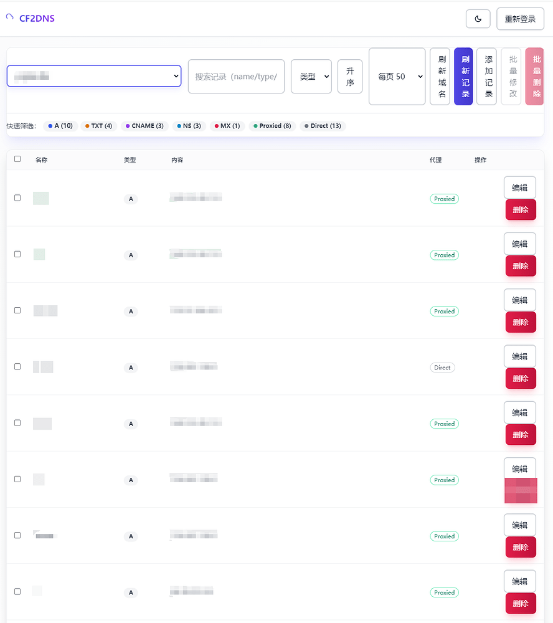
Task: Toggle dark mode with the moon icon
Action: click(x=478, y=19)
